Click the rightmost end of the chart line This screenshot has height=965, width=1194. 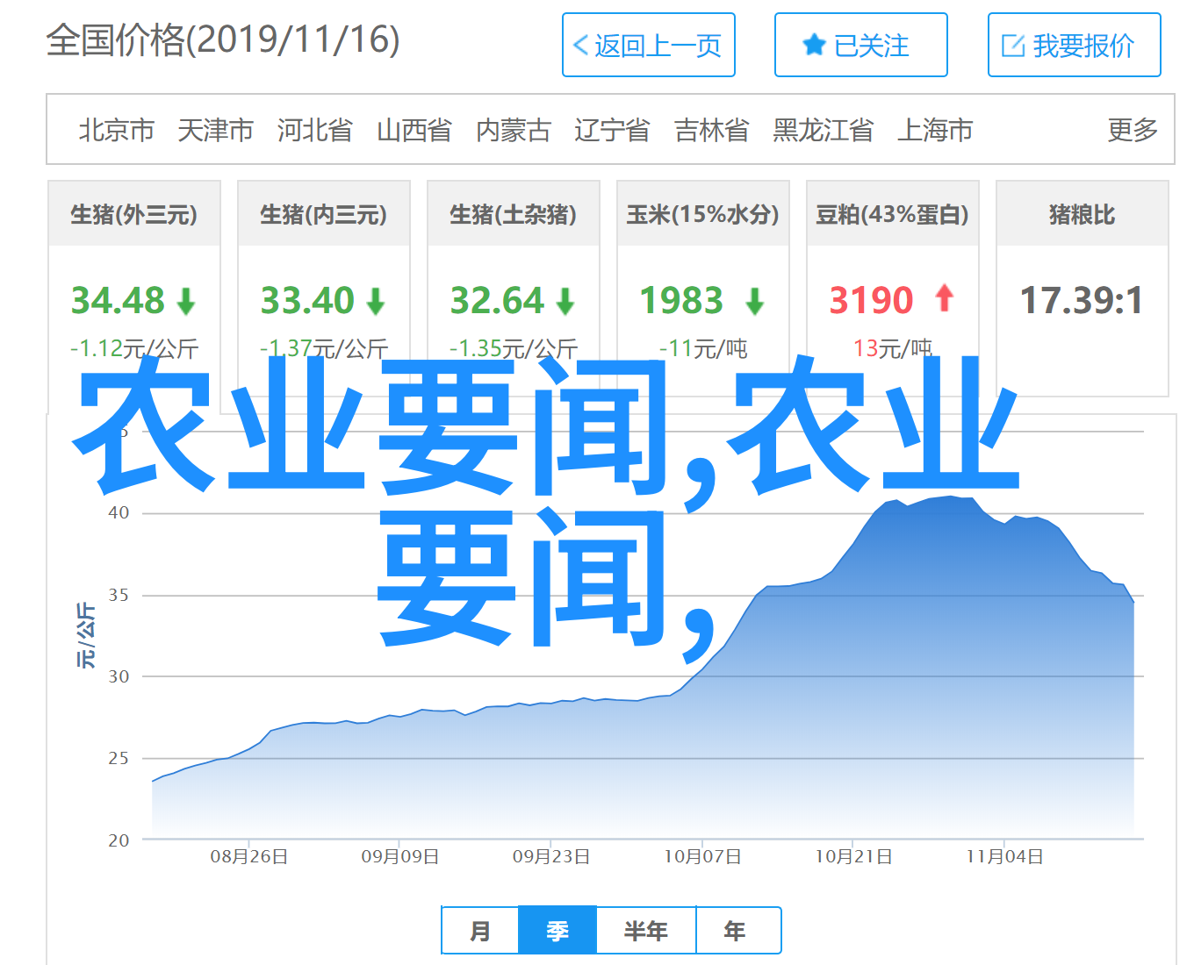pos(1133,602)
